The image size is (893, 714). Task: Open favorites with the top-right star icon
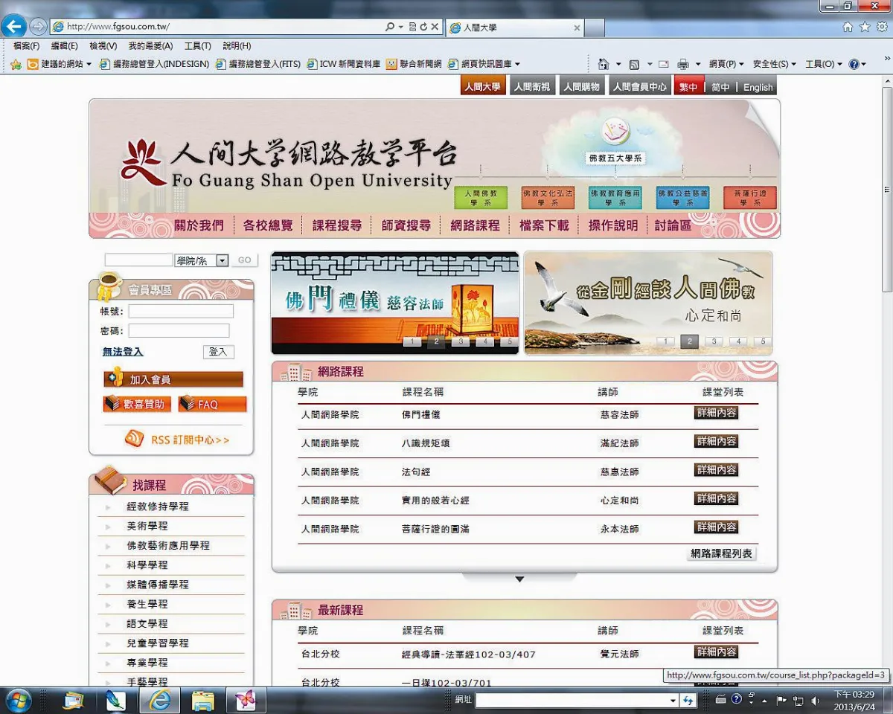(865, 27)
